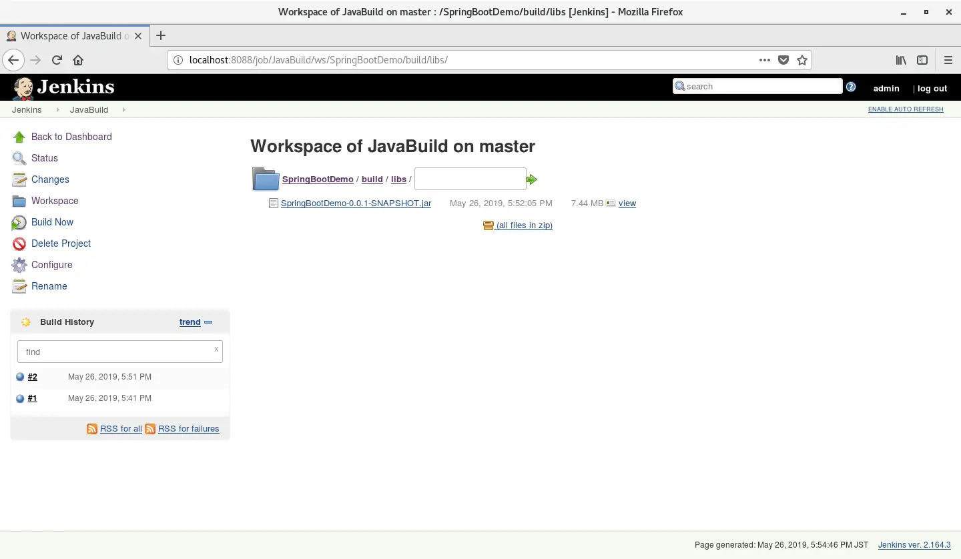961x559 pixels.
Task: Focus the workspace path input field
Action: [x=470, y=179]
